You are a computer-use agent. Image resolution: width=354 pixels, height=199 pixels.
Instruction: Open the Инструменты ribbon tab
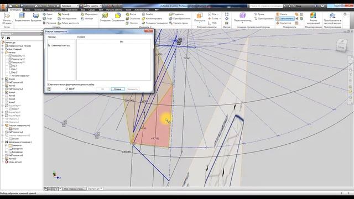[54, 10]
